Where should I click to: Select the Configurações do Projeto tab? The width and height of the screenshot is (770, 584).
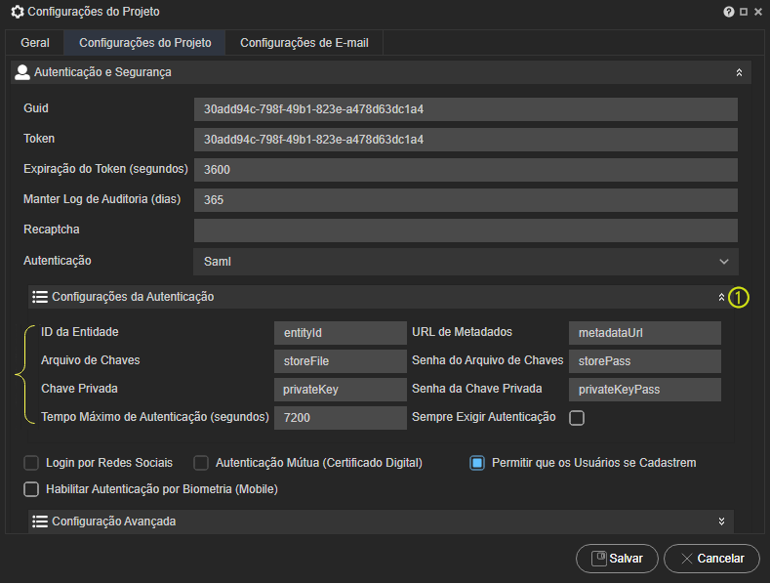(144, 43)
